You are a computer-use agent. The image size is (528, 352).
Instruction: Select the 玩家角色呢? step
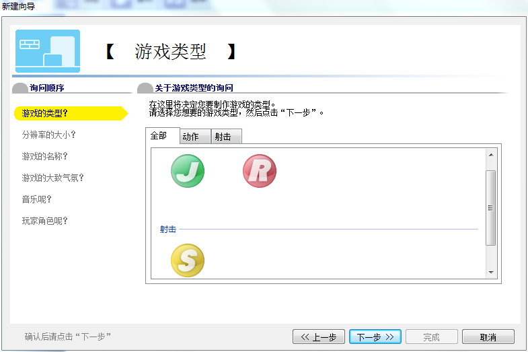[x=45, y=221]
